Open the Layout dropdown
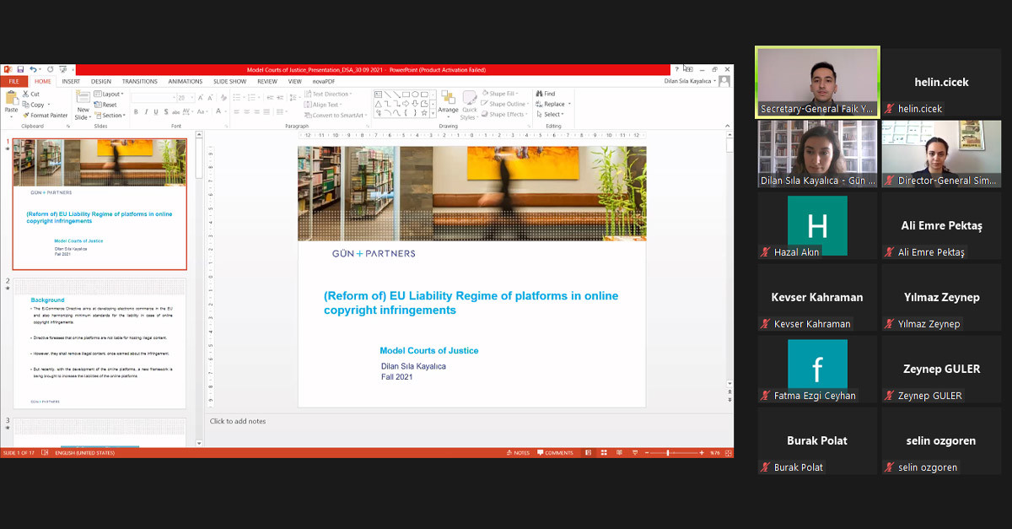This screenshot has height=529, width=1012. click(x=110, y=94)
